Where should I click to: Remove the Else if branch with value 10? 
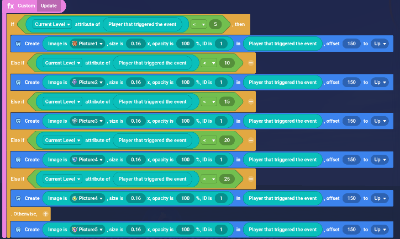[251, 63]
